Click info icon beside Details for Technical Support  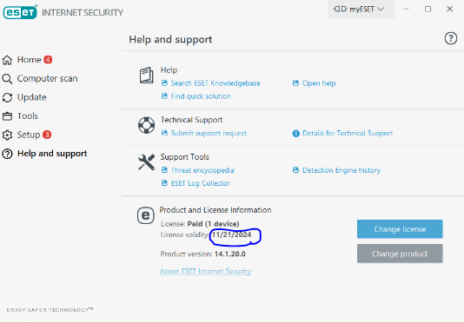296,134
